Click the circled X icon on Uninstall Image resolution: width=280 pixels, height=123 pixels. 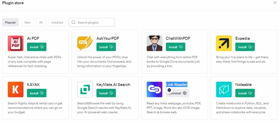185,93
